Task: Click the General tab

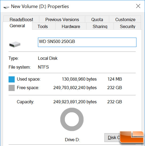Action: click(x=17, y=26)
